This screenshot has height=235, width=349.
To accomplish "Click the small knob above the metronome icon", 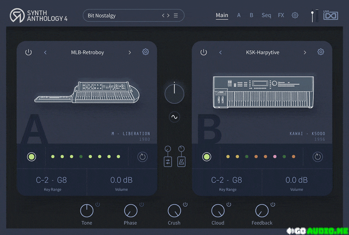I will (181, 149).
